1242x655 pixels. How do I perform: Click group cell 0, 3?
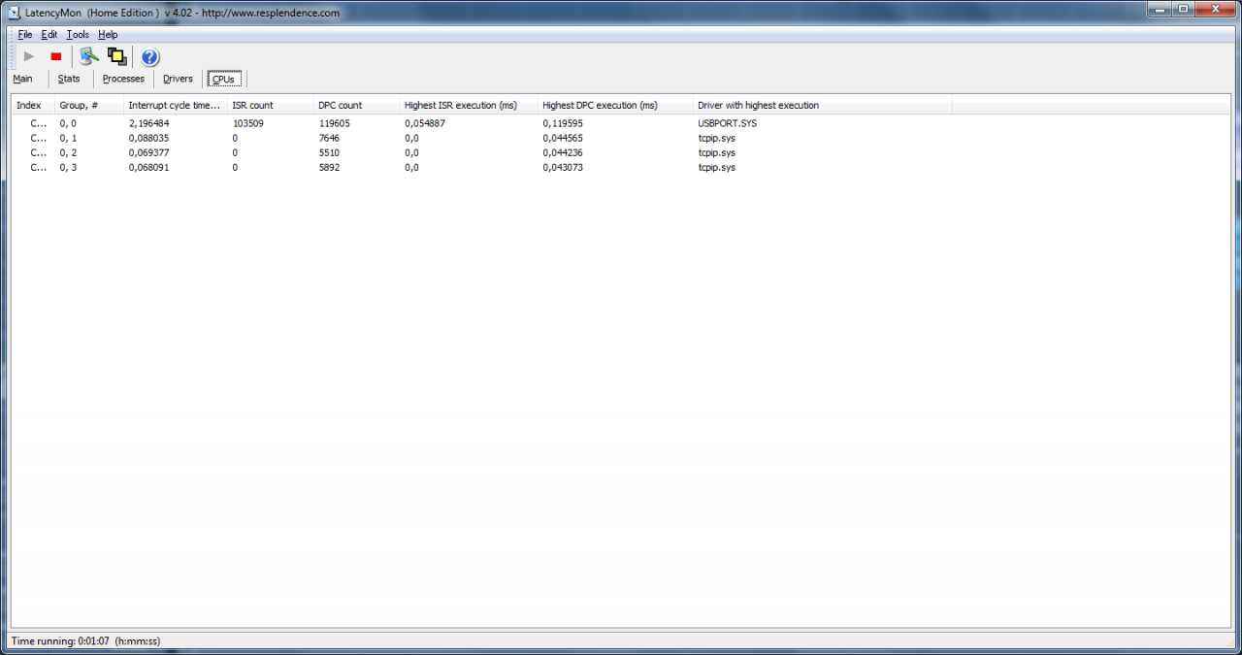point(68,167)
